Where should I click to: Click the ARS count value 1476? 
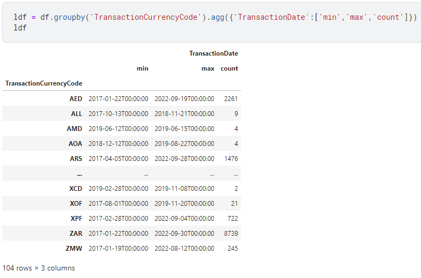coord(231,159)
